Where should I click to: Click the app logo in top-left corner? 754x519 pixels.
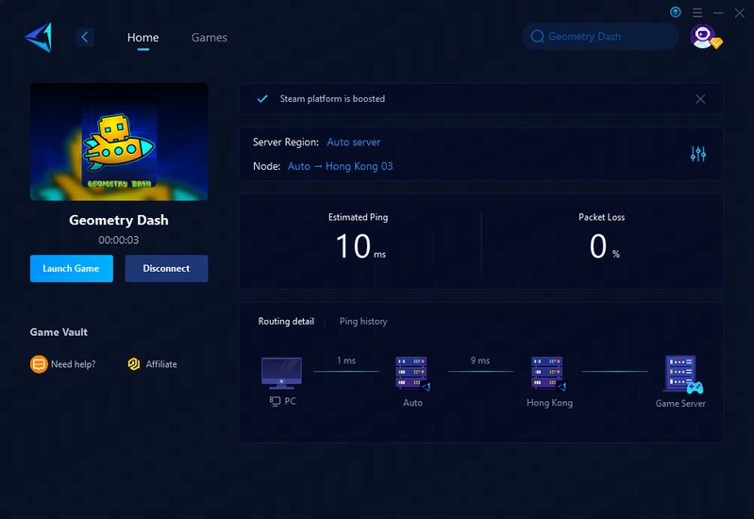pos(39,37)
